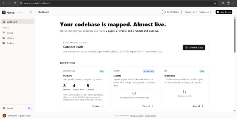237x119 pixels.
Task: Click the Admin gear icon
Action: click(x=4, y=108)
